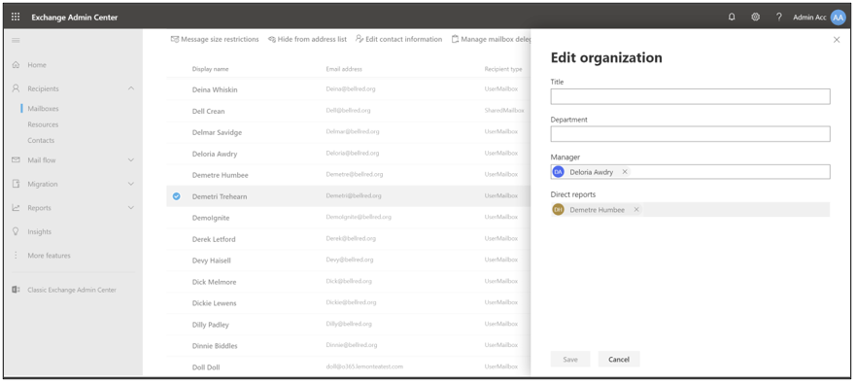Click inside the Manager people picker field
Screen dimensions: 856x383
[x=690, y=171]
